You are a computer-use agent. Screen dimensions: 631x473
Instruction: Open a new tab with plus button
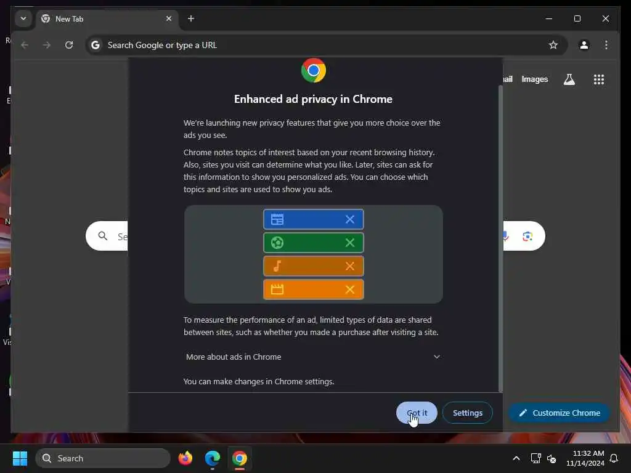pos(191,18)
